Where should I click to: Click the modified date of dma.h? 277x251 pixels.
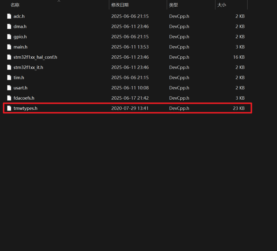130,27
